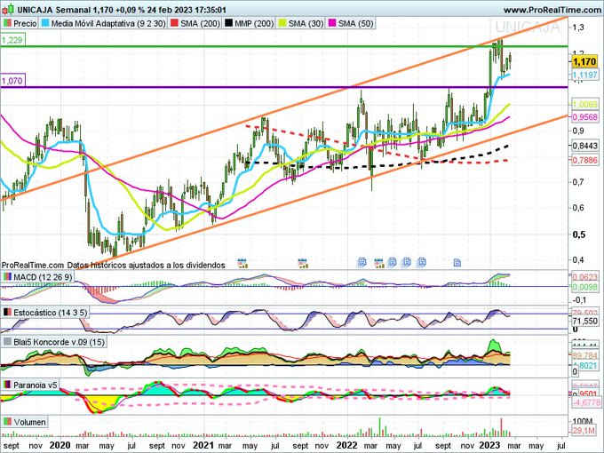Click the 0,8443 MMP value tag

584,146
